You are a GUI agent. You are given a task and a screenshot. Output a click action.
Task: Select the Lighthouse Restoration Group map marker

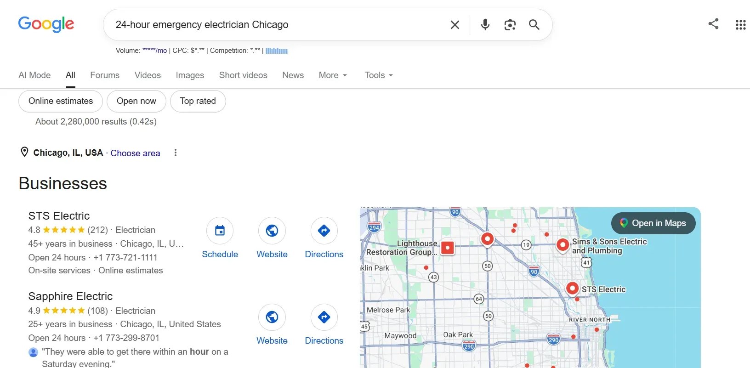pyautogui.click(x=448, y=248)
